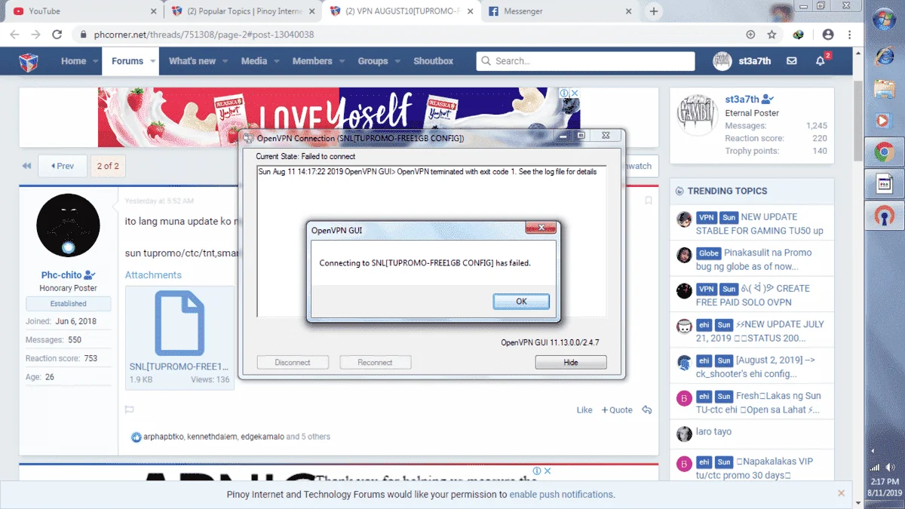The image size is (905, 509).
Task: Open CREATE FREE PAID SOLO OVPN topic
Action: click(753, 295)
